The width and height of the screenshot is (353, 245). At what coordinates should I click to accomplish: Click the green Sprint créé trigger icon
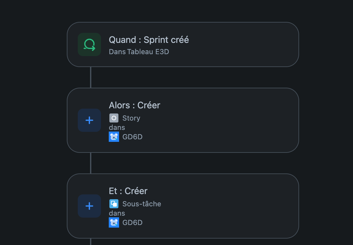click(x=89, y=44)
